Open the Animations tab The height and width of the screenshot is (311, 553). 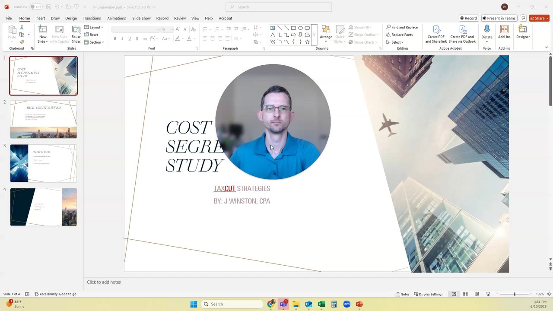tap(117, 18)
